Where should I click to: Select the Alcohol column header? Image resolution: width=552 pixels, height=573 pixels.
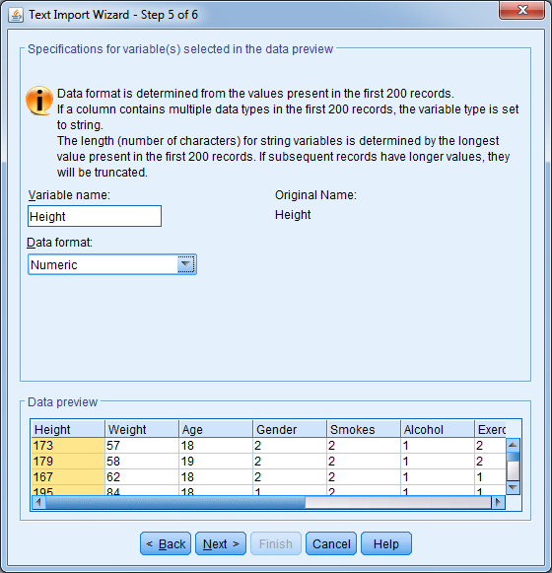coord(438,429)
